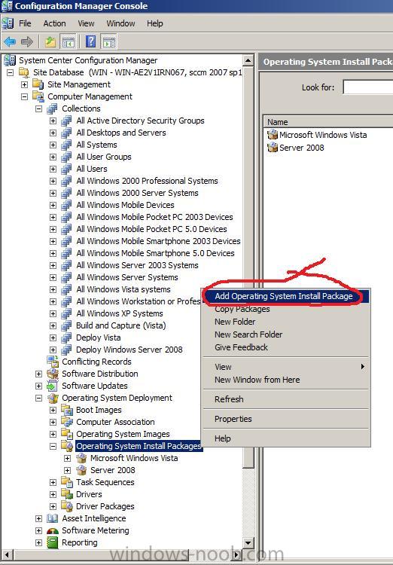Open the View menu in menu bar
This screenshot has height=565, width=393.
click(x=86, y=23)
